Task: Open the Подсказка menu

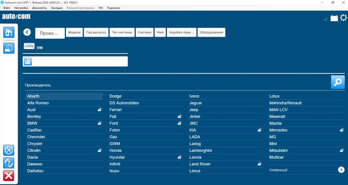Action: pos(113,8)
